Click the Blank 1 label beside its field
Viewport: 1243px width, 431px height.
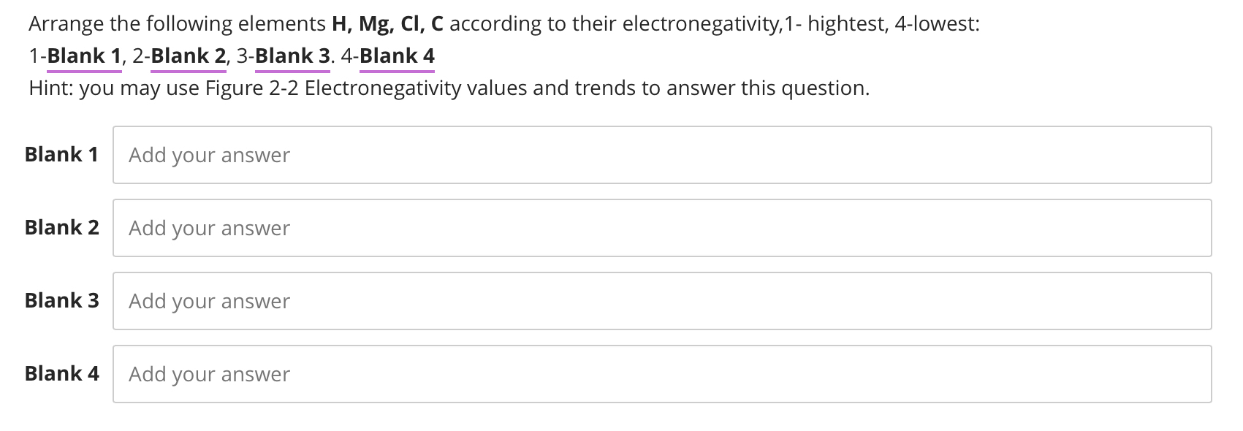(61, 154)
